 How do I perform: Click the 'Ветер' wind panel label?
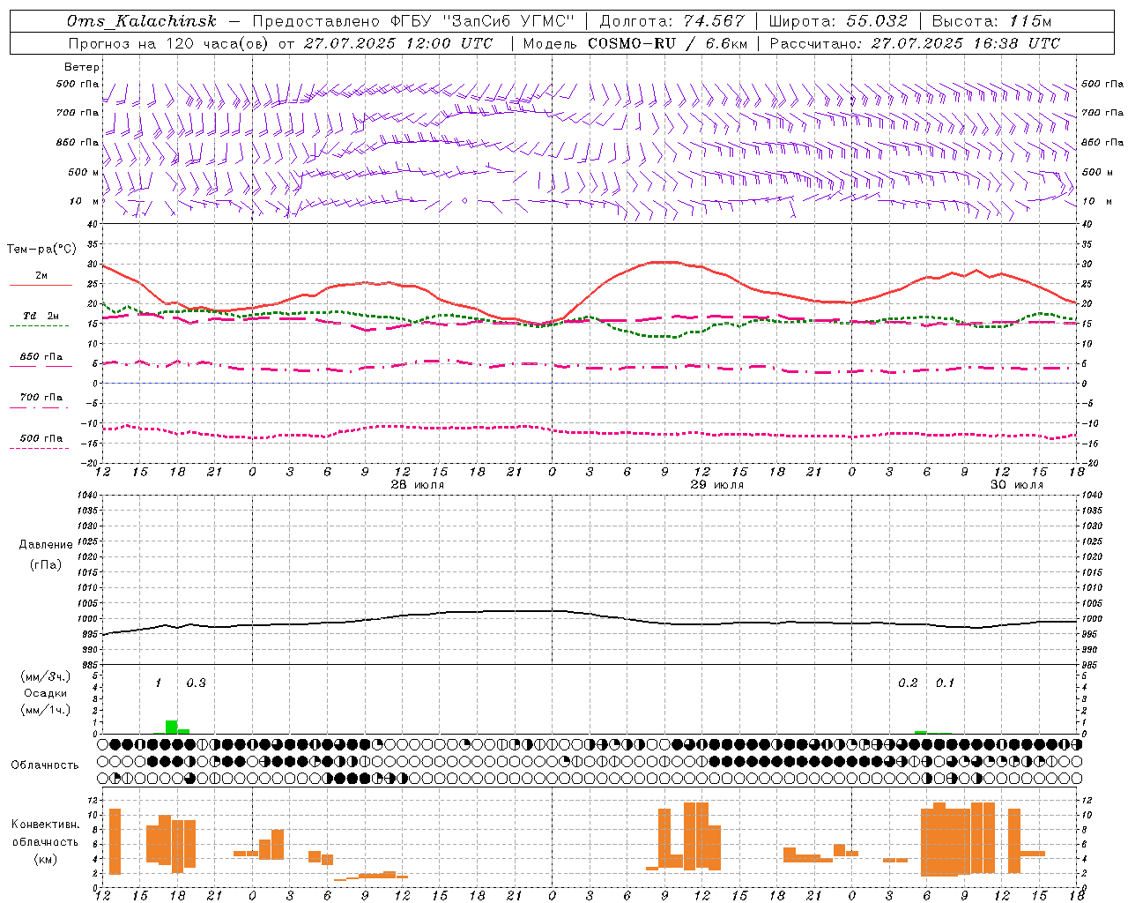coord(82,67)
